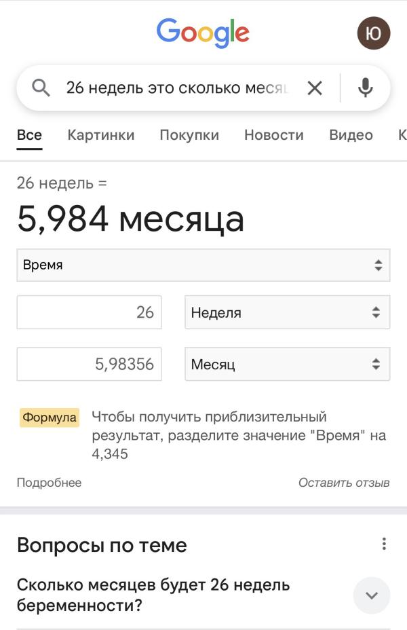Switch to the Картинки tab
The height and width of the screenshot is (630, 407).
101,135
